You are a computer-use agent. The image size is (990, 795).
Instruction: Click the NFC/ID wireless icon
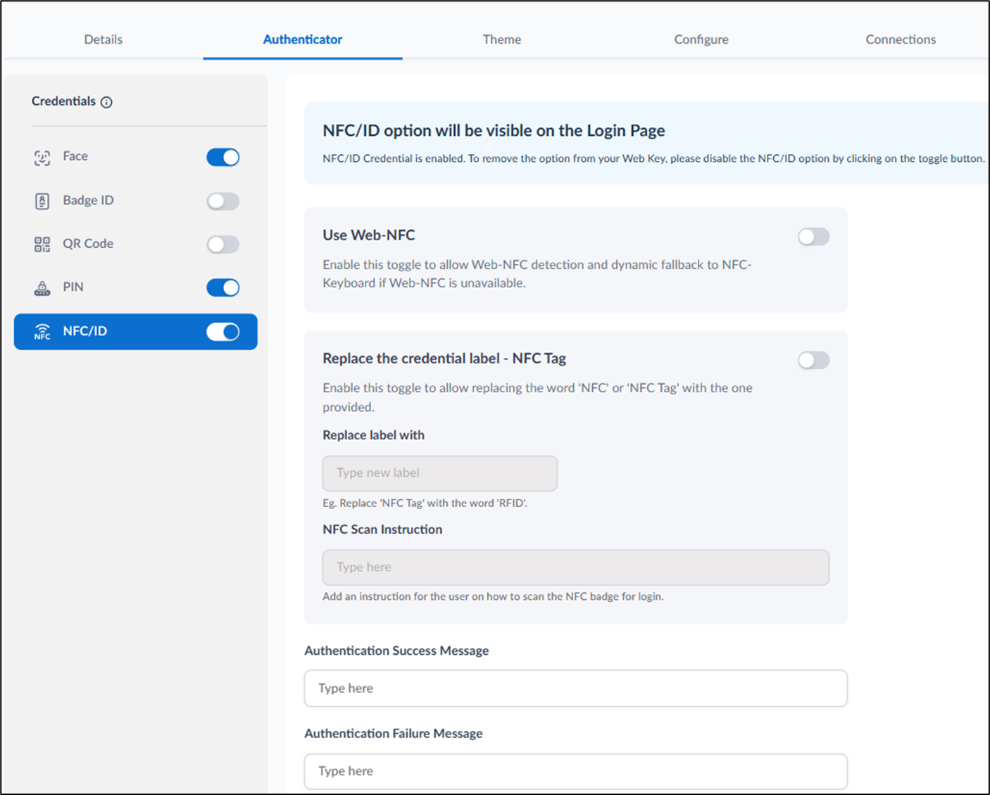click(x=42, y=332)
